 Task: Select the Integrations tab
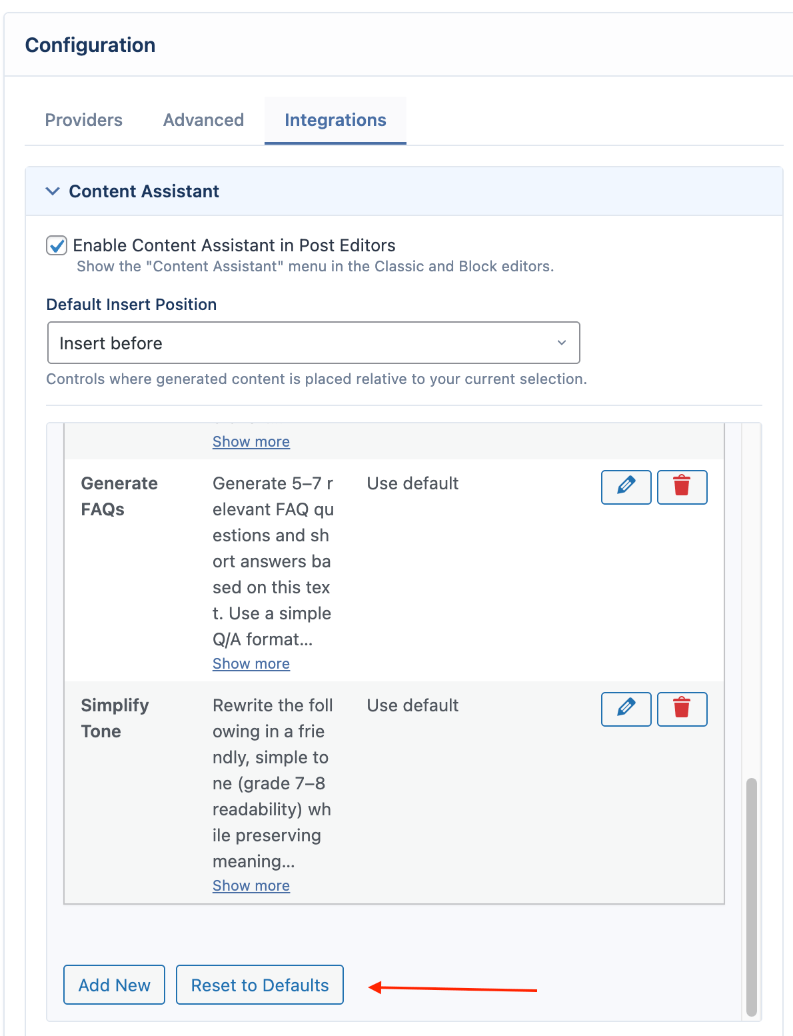point(335,120)
